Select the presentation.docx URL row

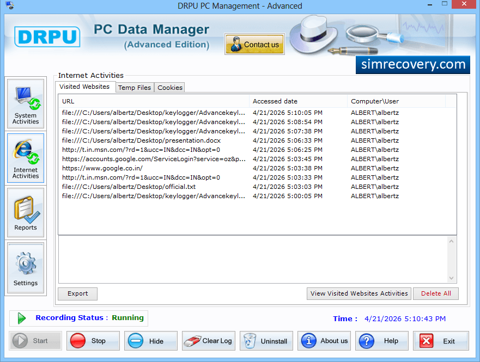tap(257, 140)
